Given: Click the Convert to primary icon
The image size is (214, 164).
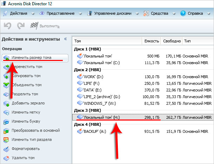Looking at the screenshot, I should point(6,131).
